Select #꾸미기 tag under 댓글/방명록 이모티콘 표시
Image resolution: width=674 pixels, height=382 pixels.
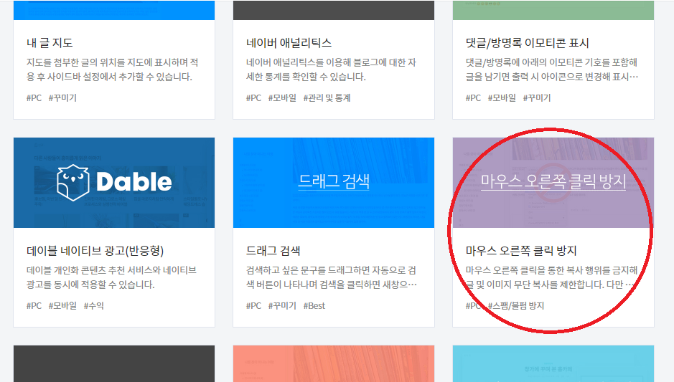[x=536, y=98]
